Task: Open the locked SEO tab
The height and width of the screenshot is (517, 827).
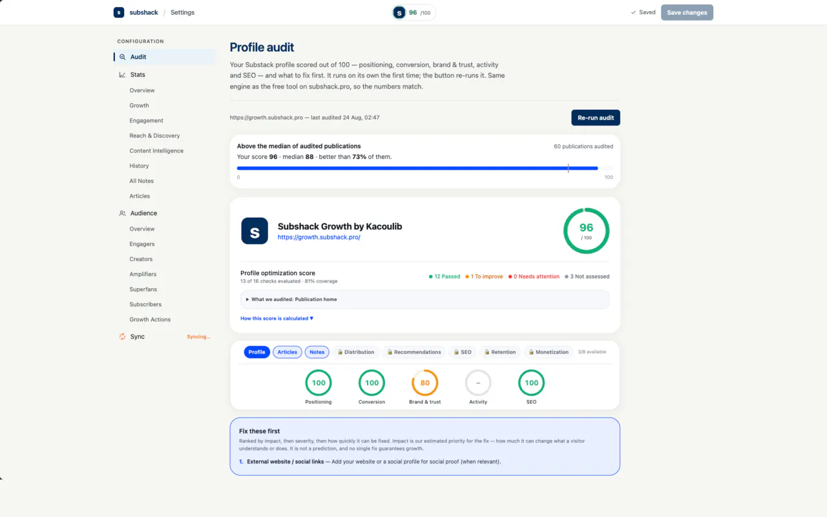Action: [462, 352]
